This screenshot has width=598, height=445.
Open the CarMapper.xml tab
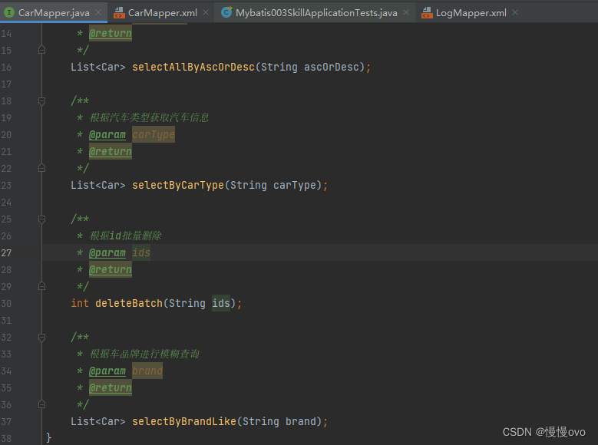coord(163,12)
